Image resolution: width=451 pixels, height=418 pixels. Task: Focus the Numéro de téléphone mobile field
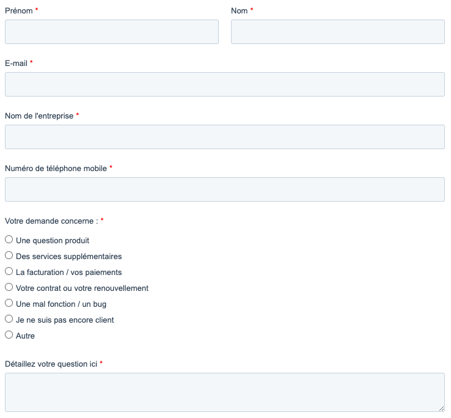pos(225,189)
